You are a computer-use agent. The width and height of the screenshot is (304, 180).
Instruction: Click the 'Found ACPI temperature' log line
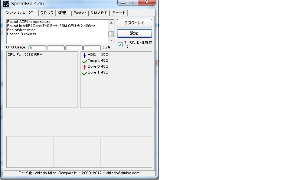[x=29, y=22]
